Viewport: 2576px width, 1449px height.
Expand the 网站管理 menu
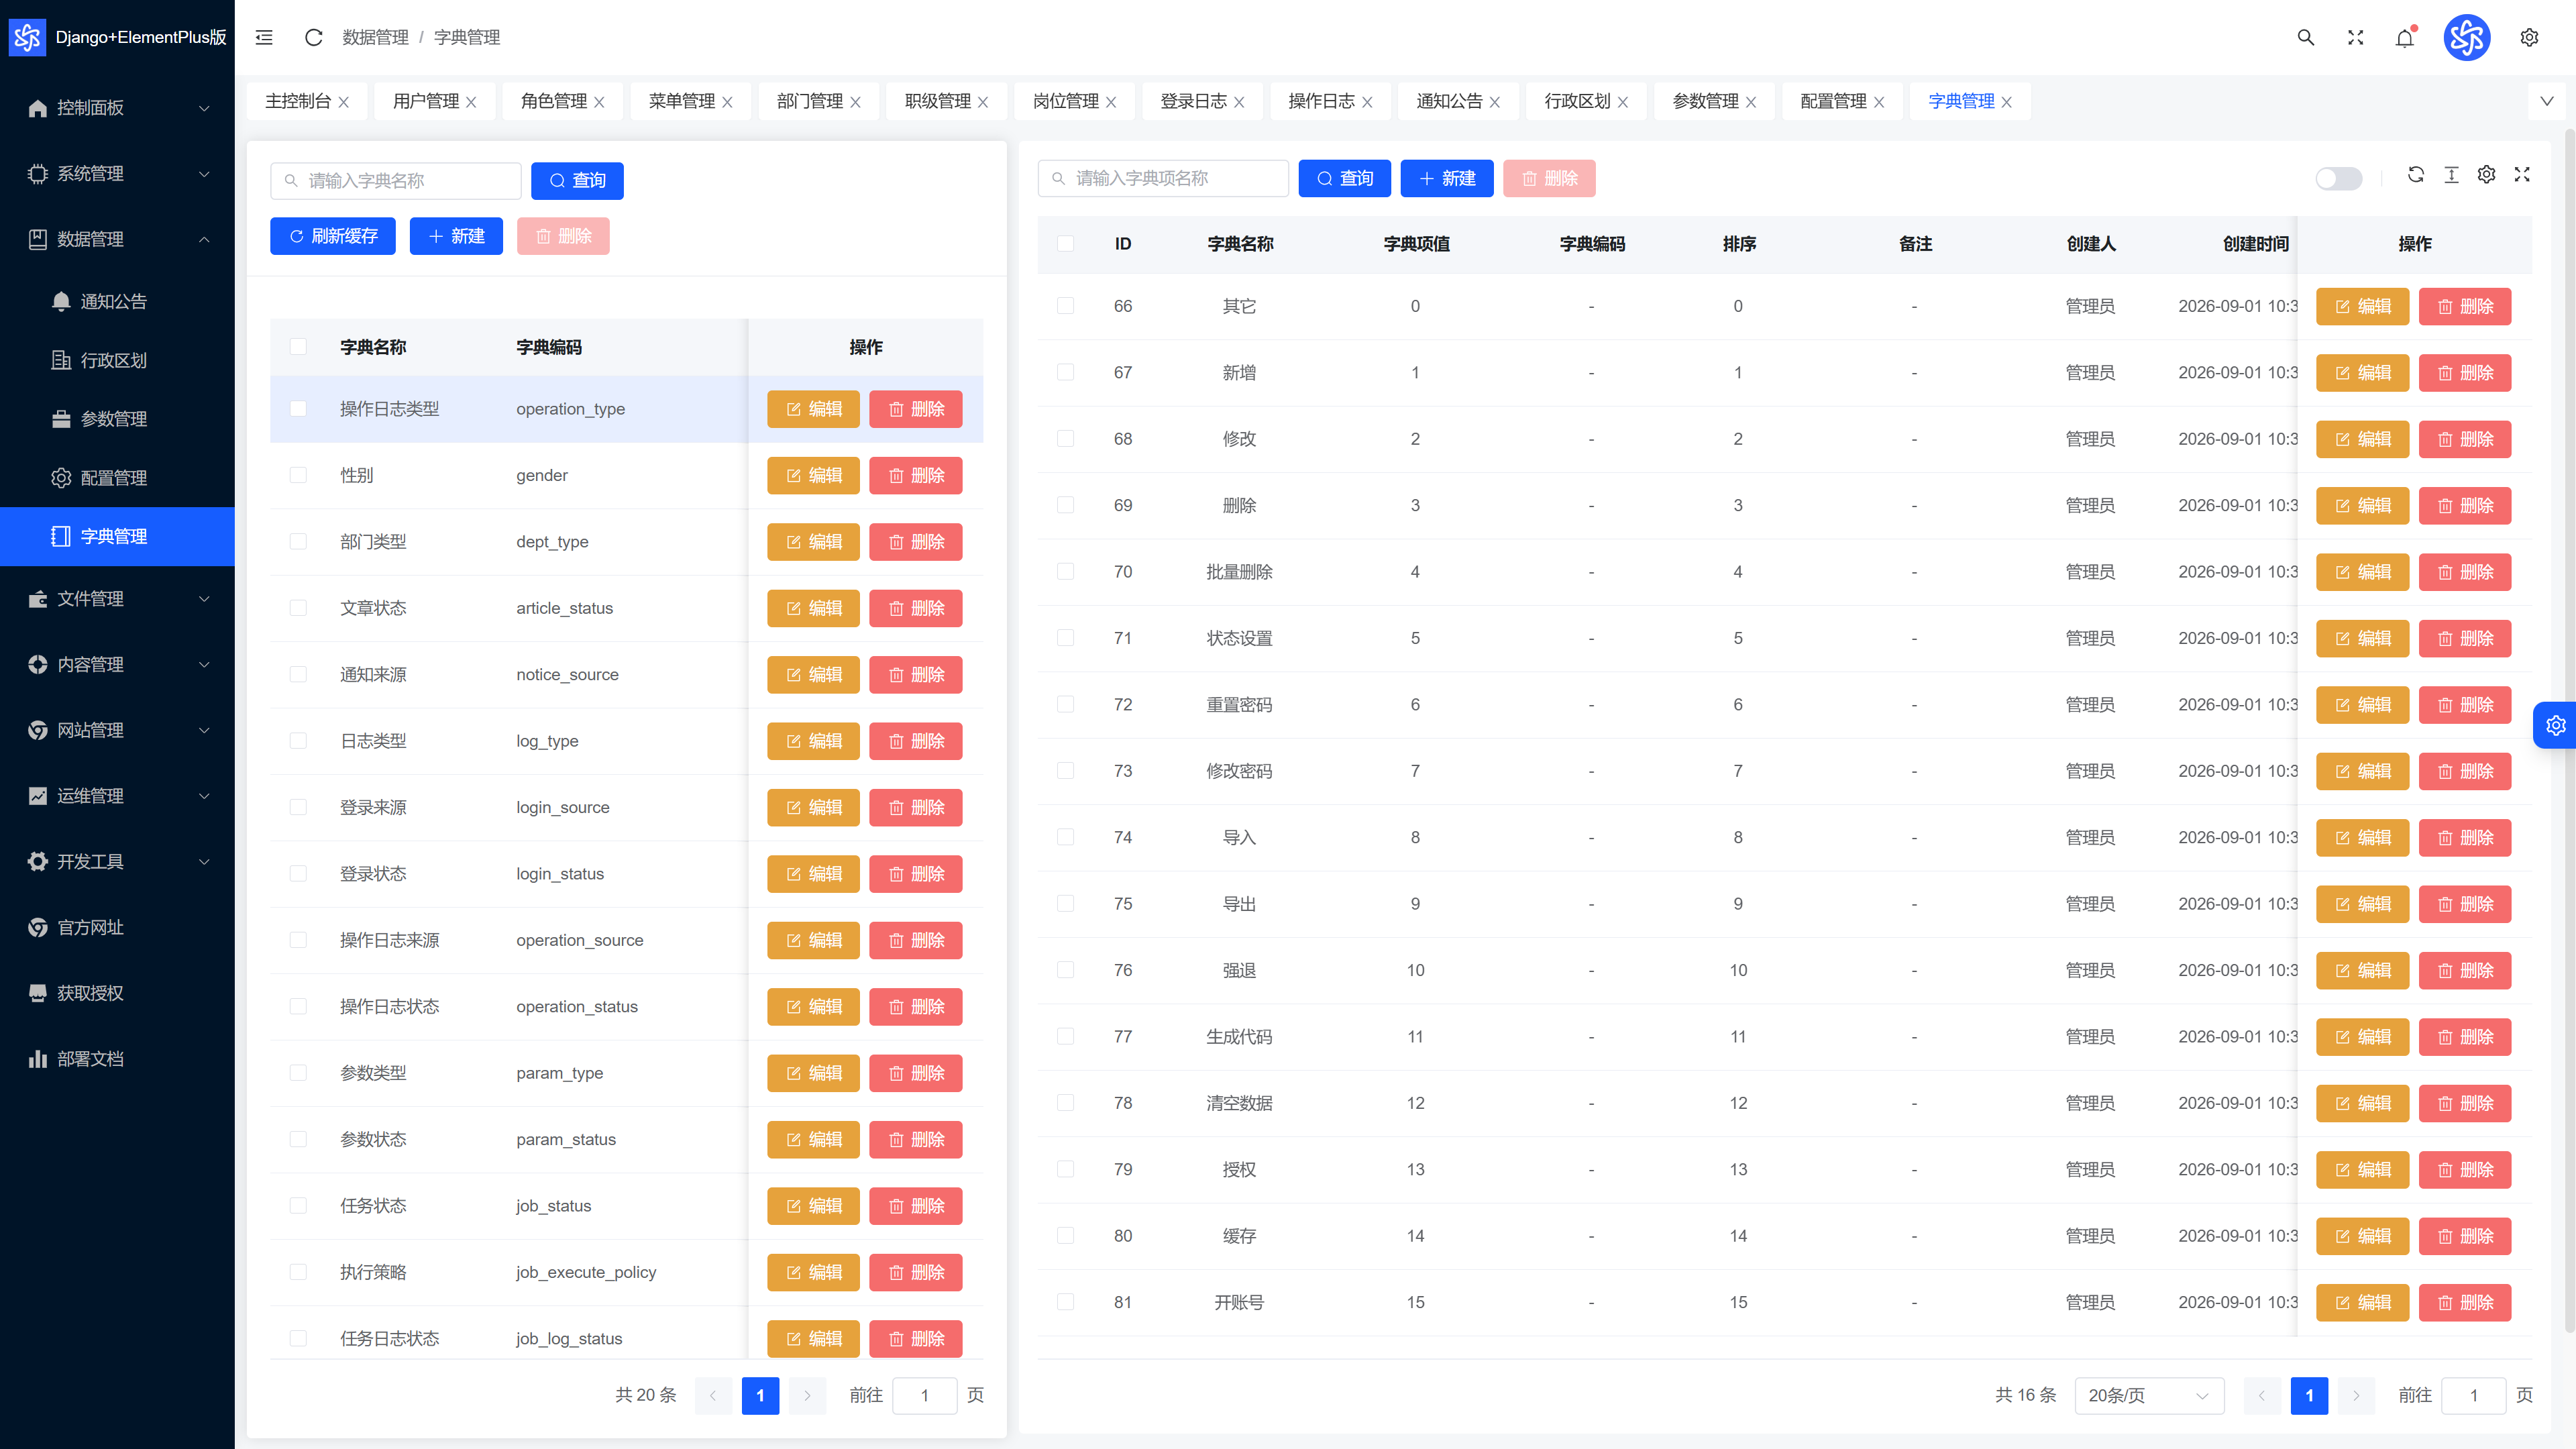click(117, 730)
